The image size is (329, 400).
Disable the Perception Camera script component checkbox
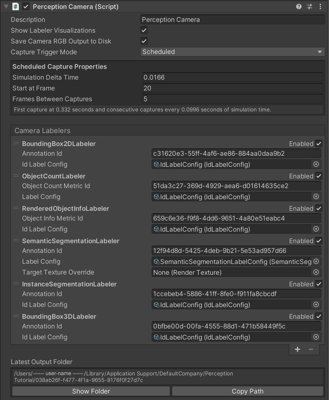pos(26,7)
